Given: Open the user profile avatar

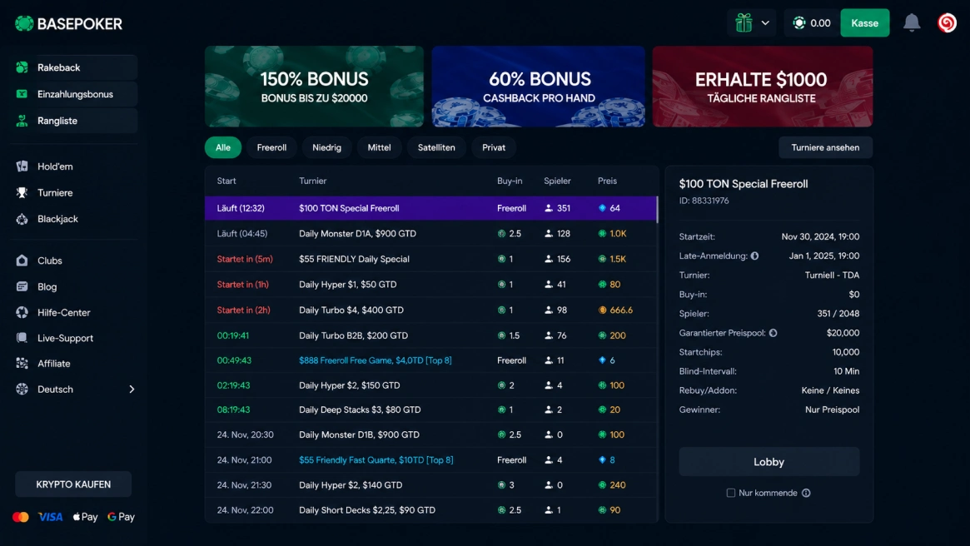Looking at the screenshot, I should click(x=947, y=22).
